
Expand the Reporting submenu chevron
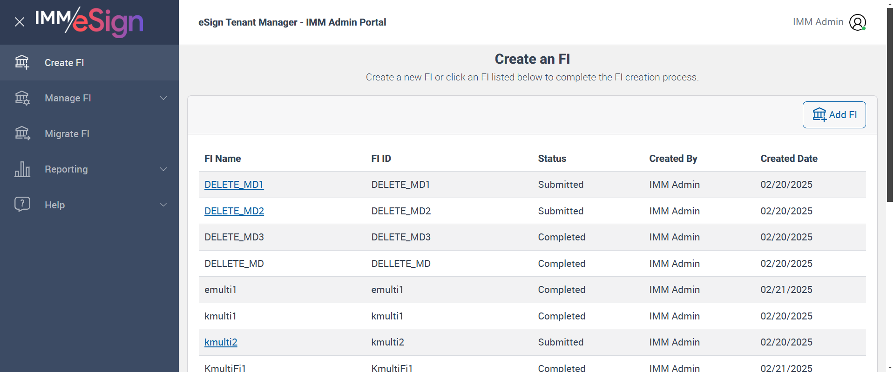pyautogui.click(x=163, y=169)
